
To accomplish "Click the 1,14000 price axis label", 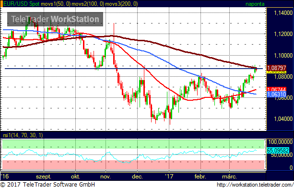I will click(283, 13).
